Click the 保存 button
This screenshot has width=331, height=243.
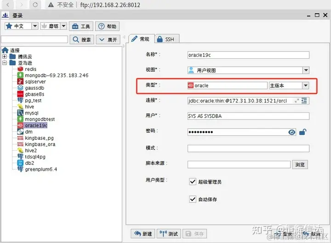[x=194, y=234]
